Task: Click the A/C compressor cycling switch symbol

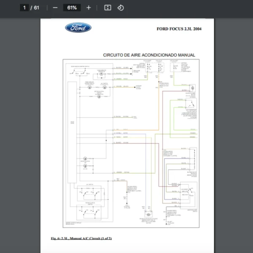Action: click(192, 103)
